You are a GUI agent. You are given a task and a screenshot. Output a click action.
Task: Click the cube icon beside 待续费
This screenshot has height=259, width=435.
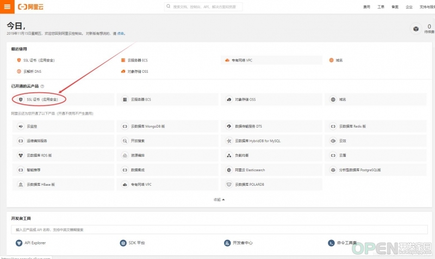pyautogui.click(x=415, y=29)
